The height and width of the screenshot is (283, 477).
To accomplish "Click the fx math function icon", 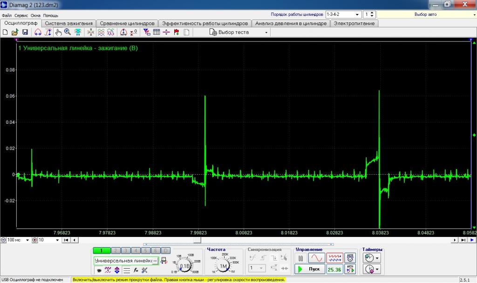I will (136, 270).
